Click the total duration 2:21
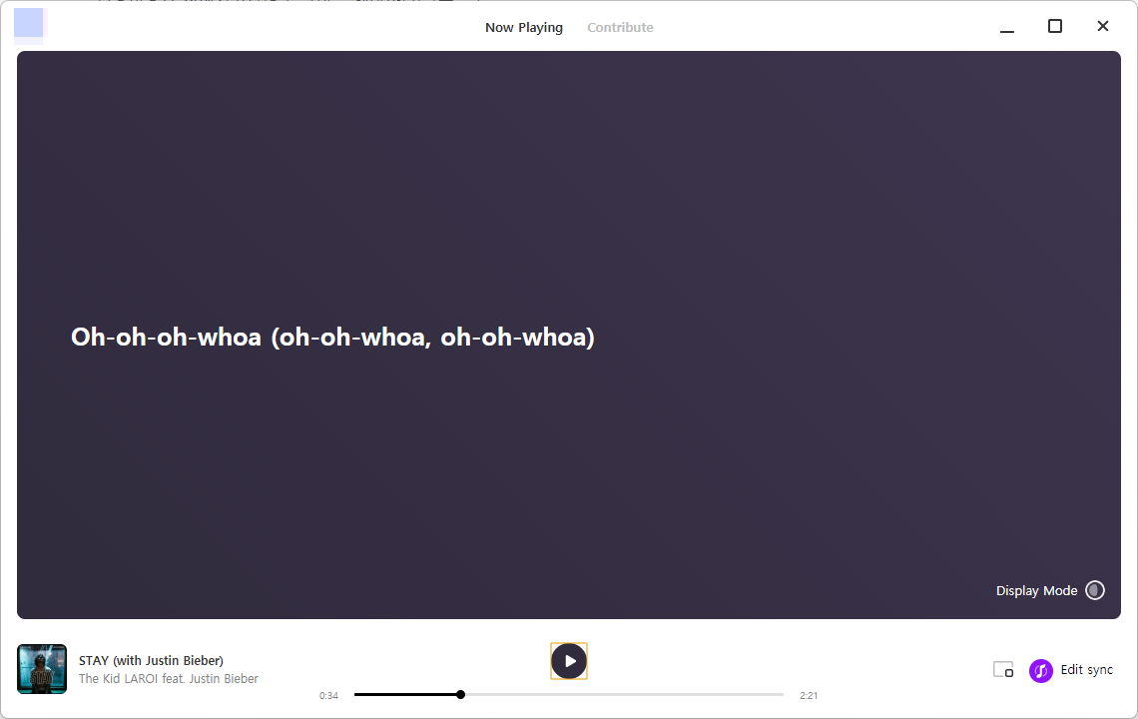This screenshot has height=719, width=1138. [809, 696]
